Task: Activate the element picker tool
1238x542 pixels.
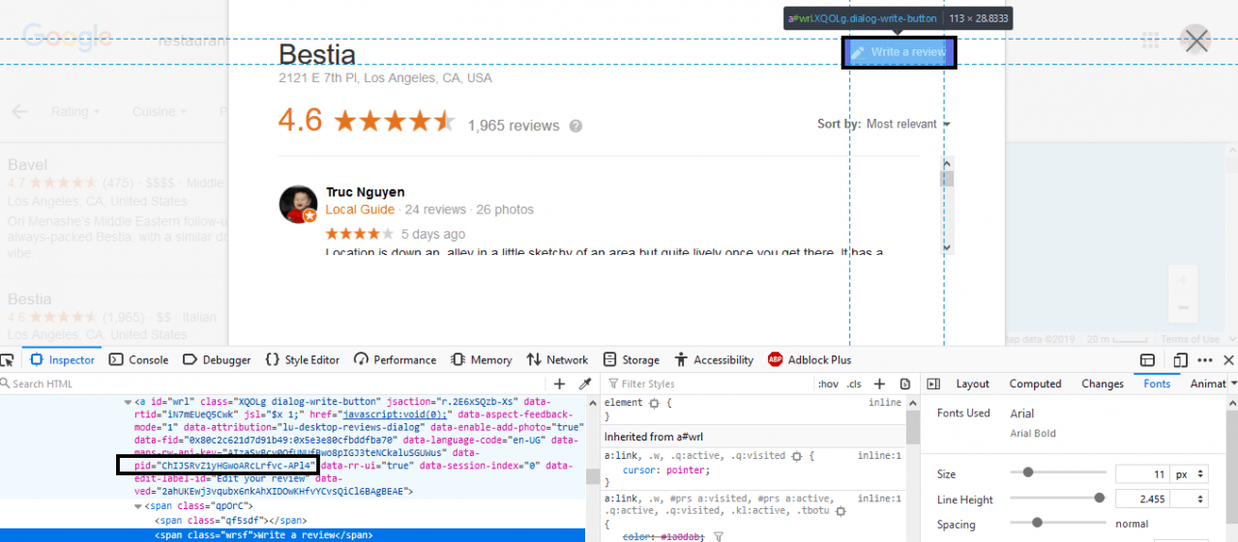Action: (x=8, y=359)
